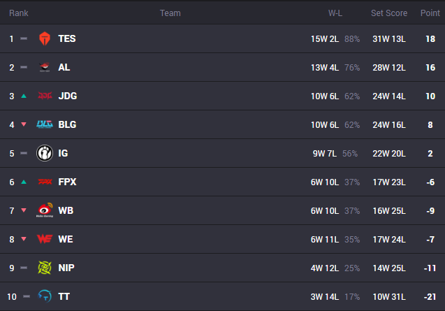
Task: Open the NIP team name link
Action: click(66, 268)
